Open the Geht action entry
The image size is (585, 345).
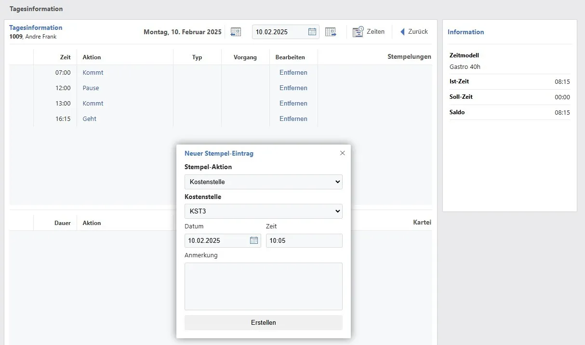90,119
